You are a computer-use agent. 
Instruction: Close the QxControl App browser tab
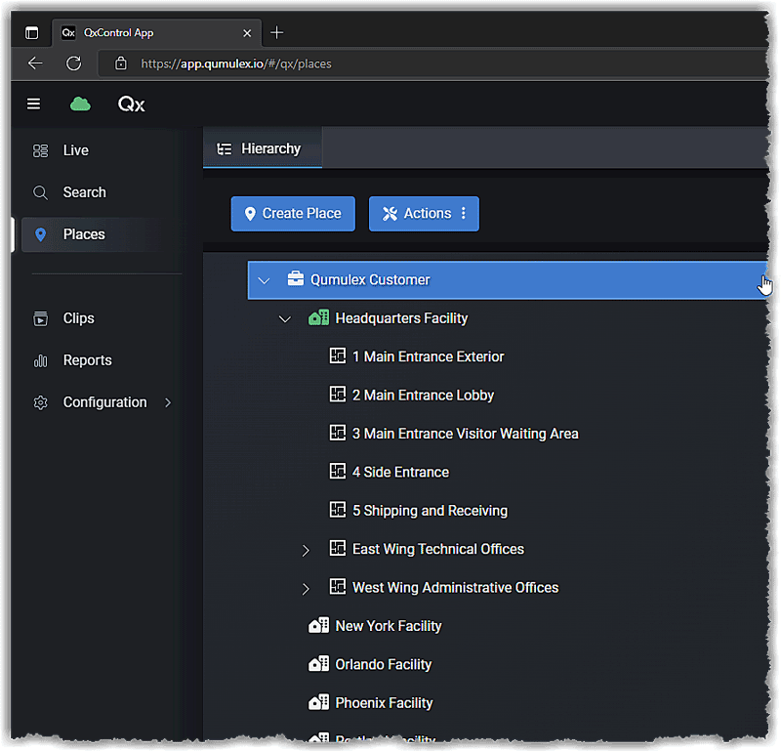[247, 33]
